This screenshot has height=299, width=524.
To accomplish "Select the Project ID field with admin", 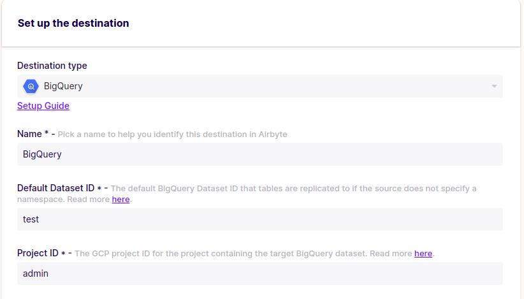I will pos(259,273).
